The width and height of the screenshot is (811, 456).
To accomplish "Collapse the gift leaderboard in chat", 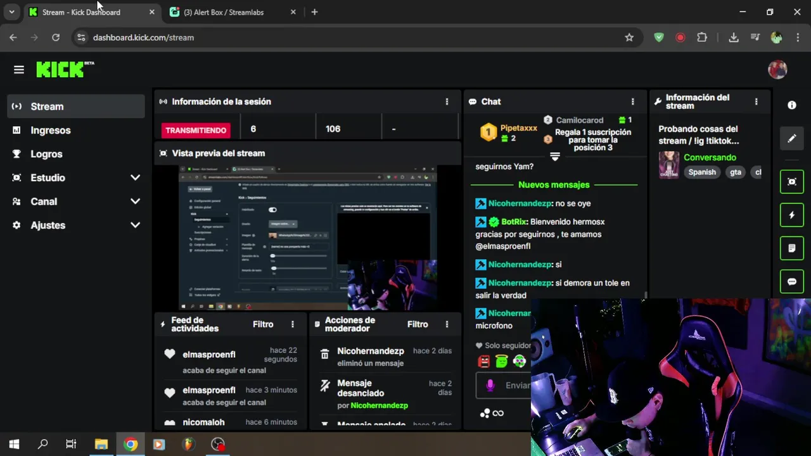I will [x=555, y=156].
